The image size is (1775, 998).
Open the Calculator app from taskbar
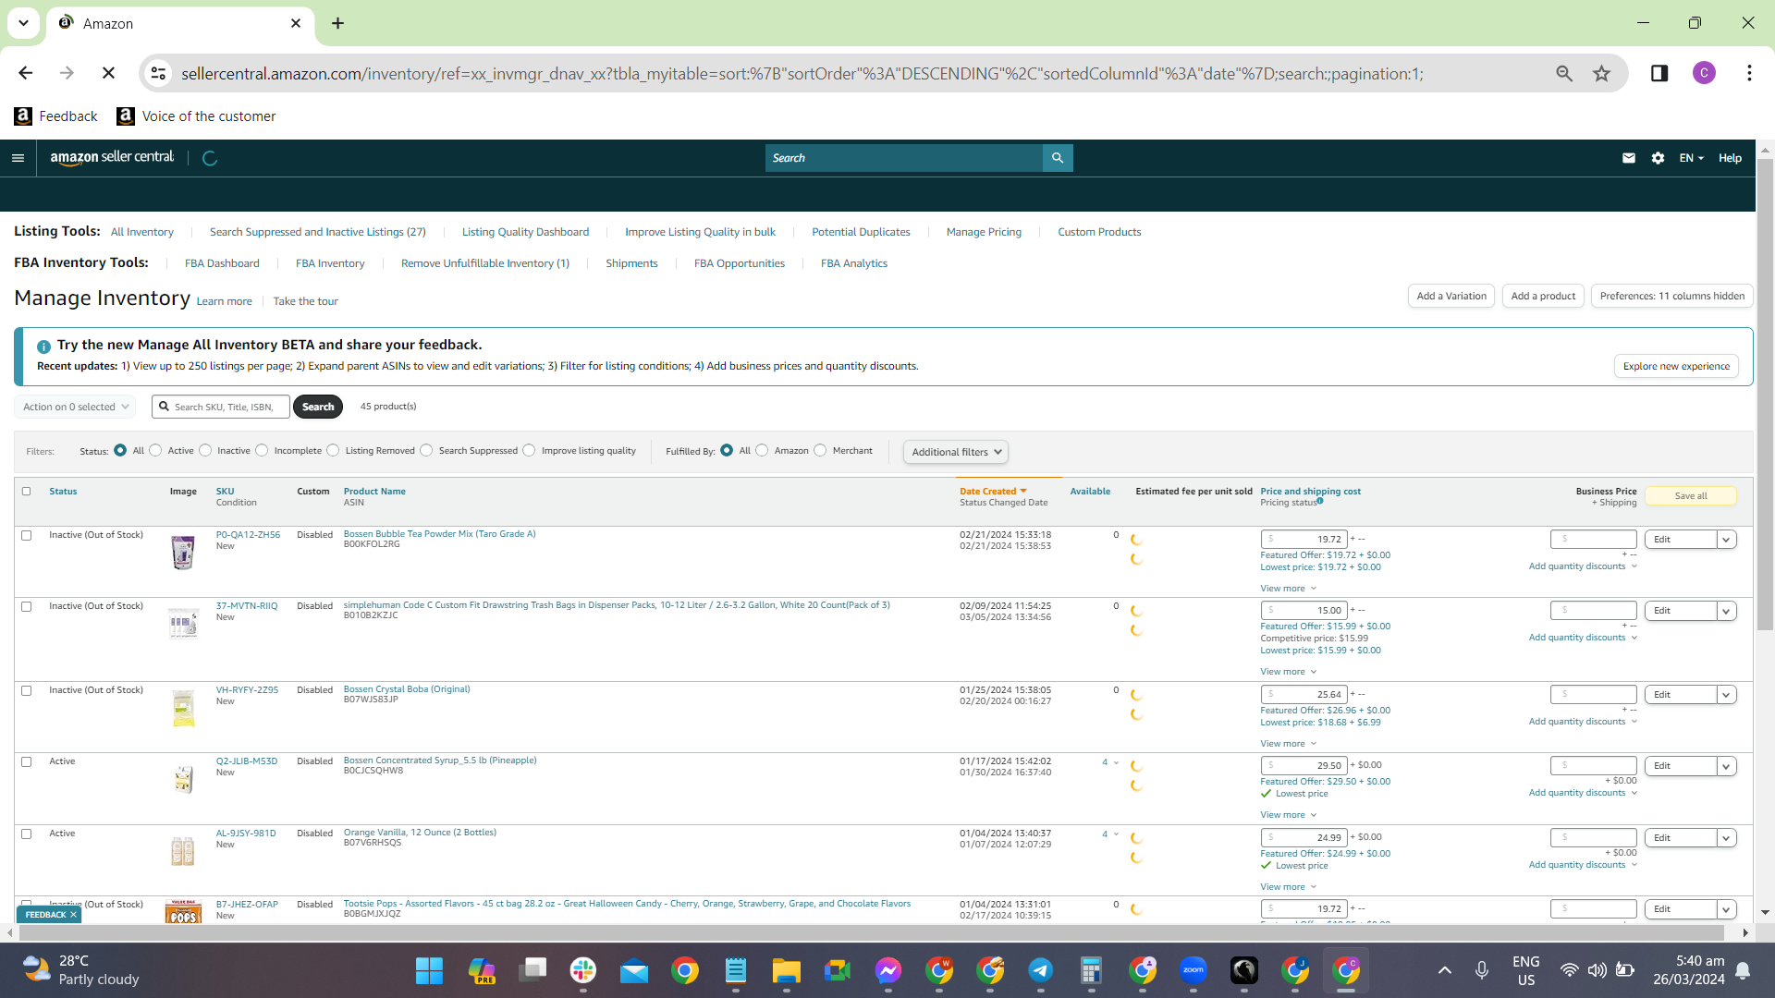(1092, 970)
